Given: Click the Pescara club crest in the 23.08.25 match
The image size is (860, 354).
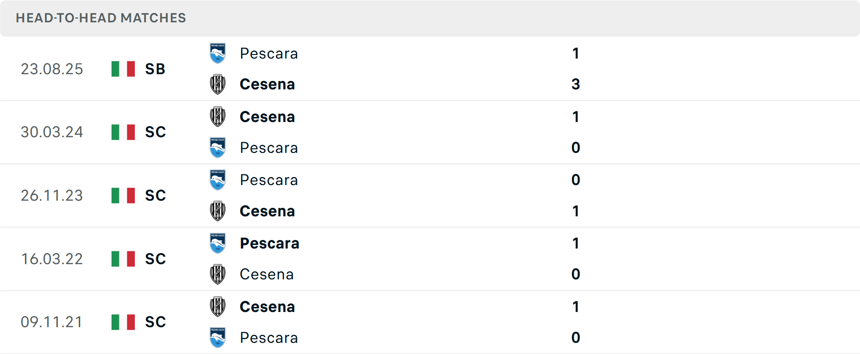Looking at the screenshot, I should click(x=218, y=53).
